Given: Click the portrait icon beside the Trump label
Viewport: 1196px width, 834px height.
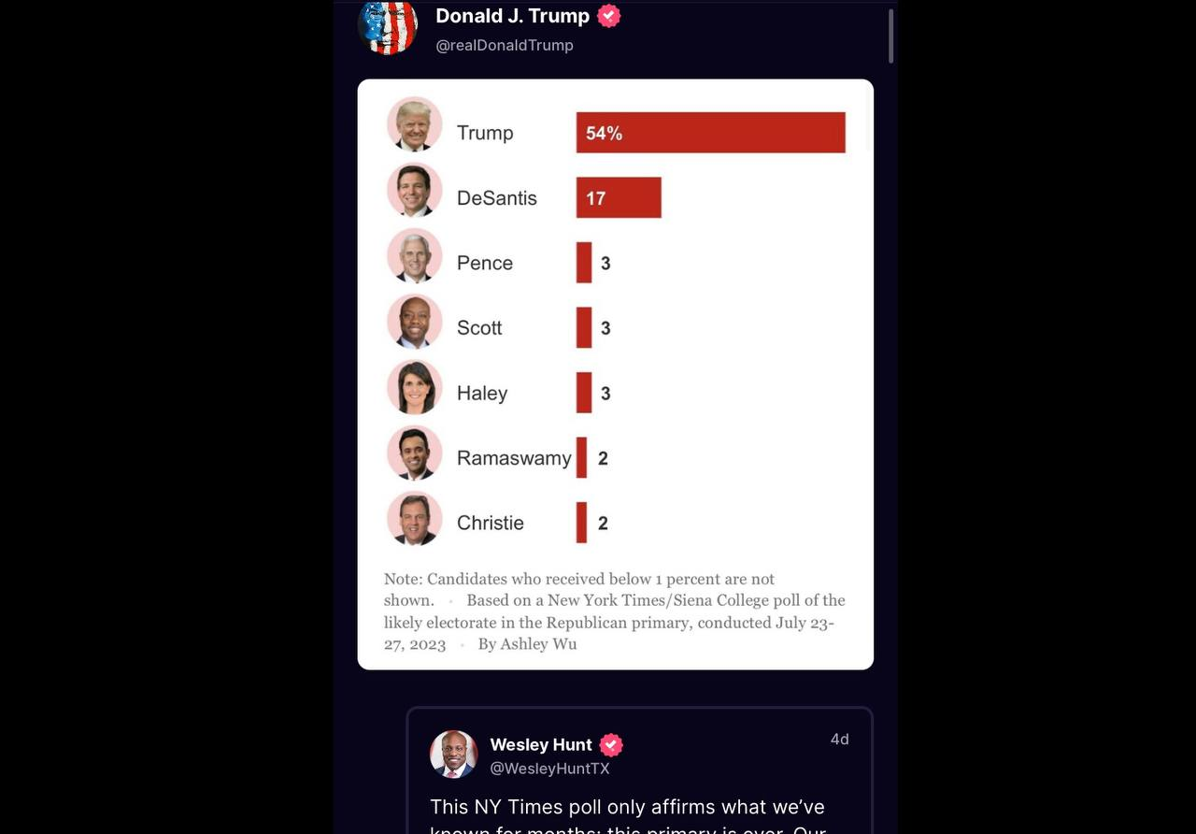Looking at the screenshot, I should point(414,123).
